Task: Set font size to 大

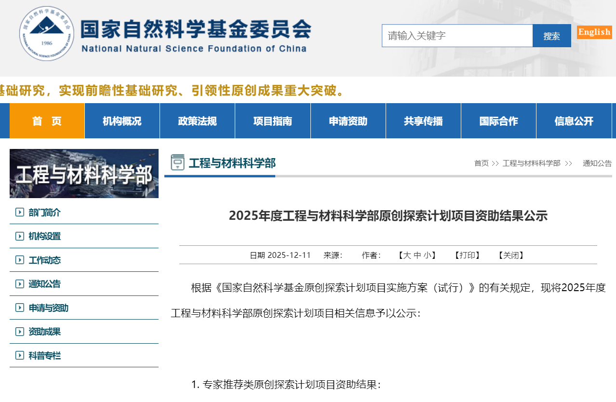Action: pyautogui.click(x=407, y=255)
